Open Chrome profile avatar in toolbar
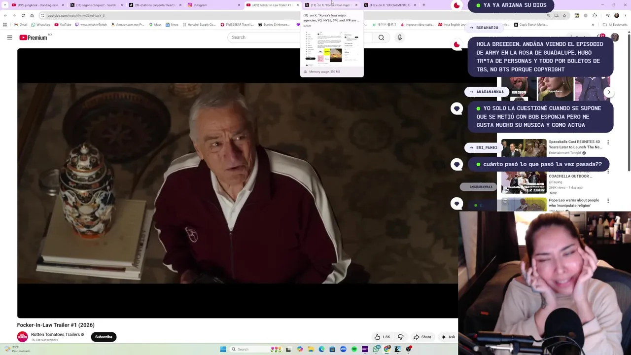631x355 pixels. click(x=616, y=15)
